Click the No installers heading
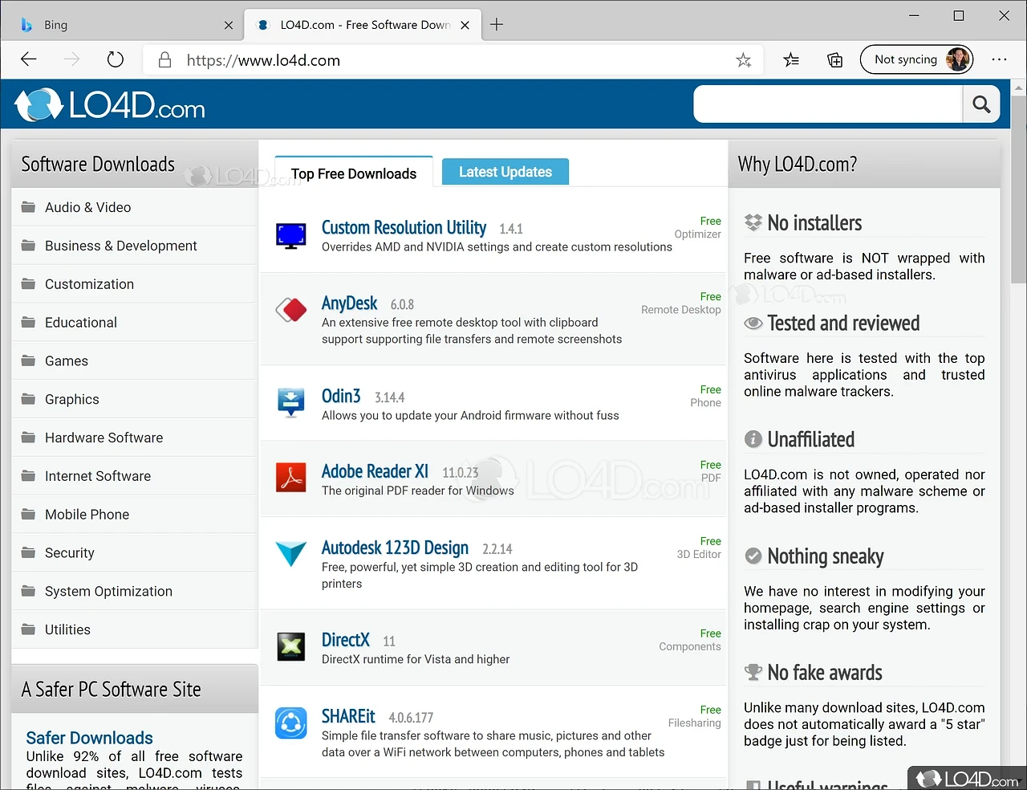This screenshot has width=1027, height=790. pos(814,223)
